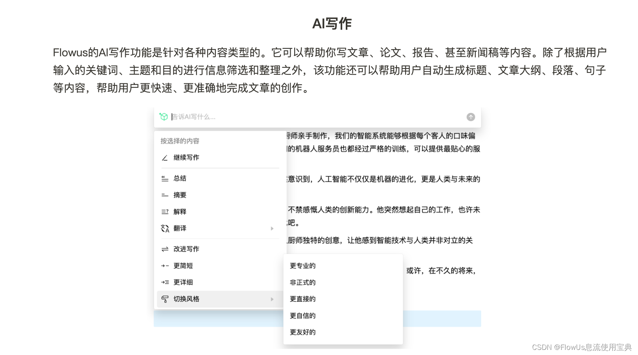Pick the 更自信的 style option
Viewport: 638px width, 355px height.
coord(343,315)
